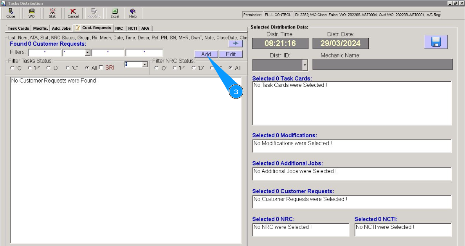The image size is (465, 246).
Task: Click the Pick-Slip toolbar icon
Action: [x=94, y=13]
